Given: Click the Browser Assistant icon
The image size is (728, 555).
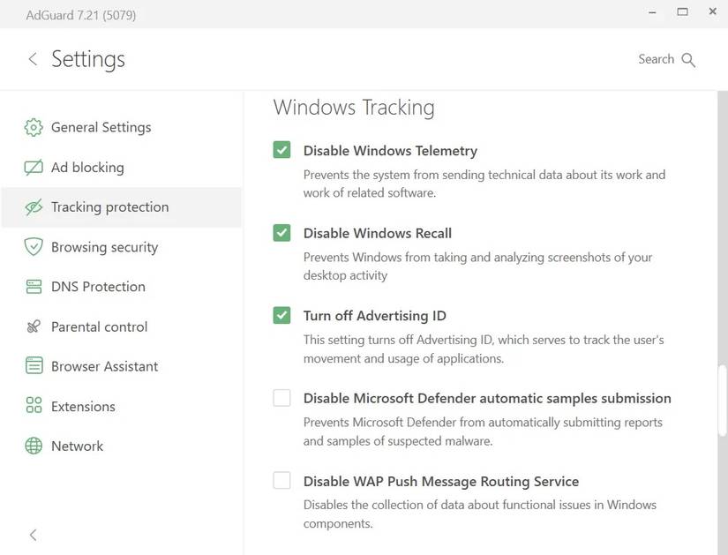Looking at the screenshot, I should (33, 365).
